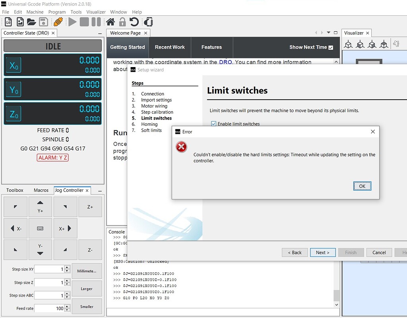Click Next > in the Setup wizard
Screen dimensions: 407x318
click(x=323, y=252)
